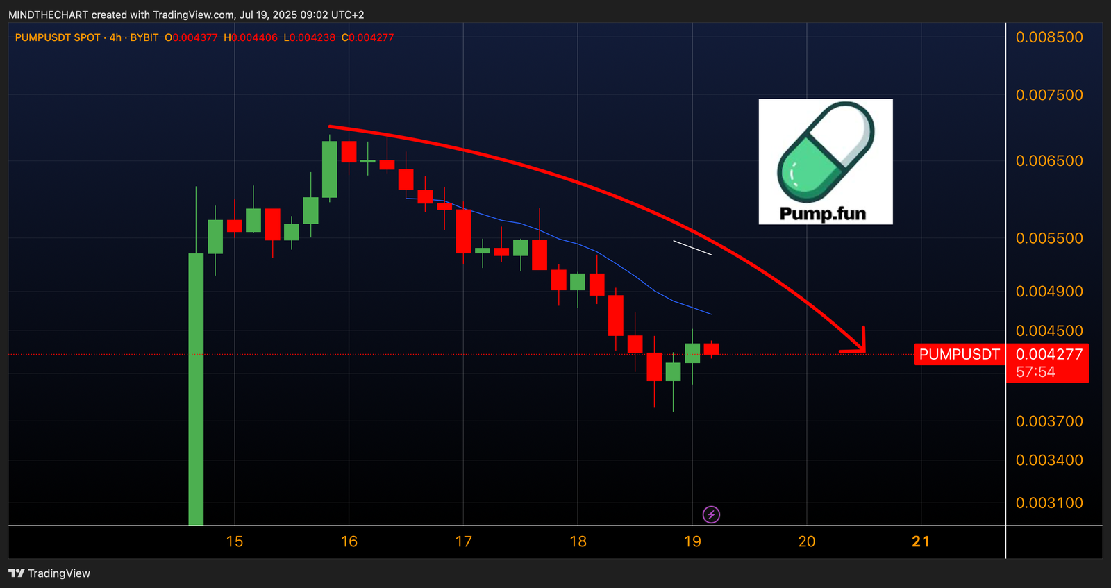Select the low value L0.004238

pos(309,37)
